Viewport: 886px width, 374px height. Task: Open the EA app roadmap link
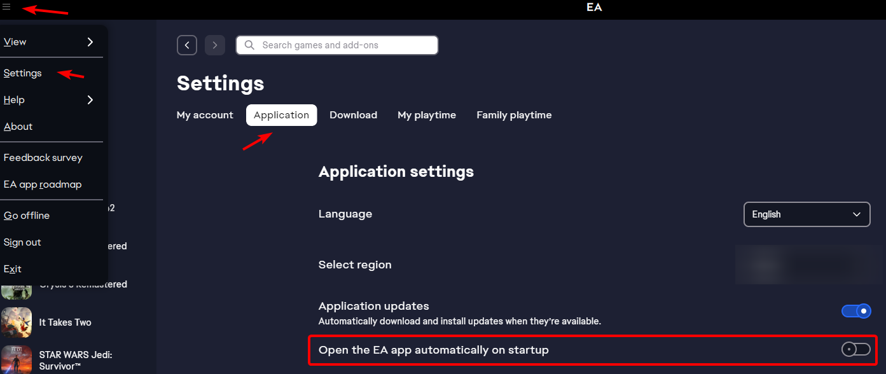tap(43, 184)
